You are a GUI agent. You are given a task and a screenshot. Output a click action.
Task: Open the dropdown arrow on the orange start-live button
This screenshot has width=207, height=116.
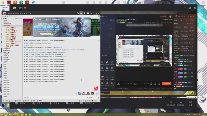(x=170, y=84)
